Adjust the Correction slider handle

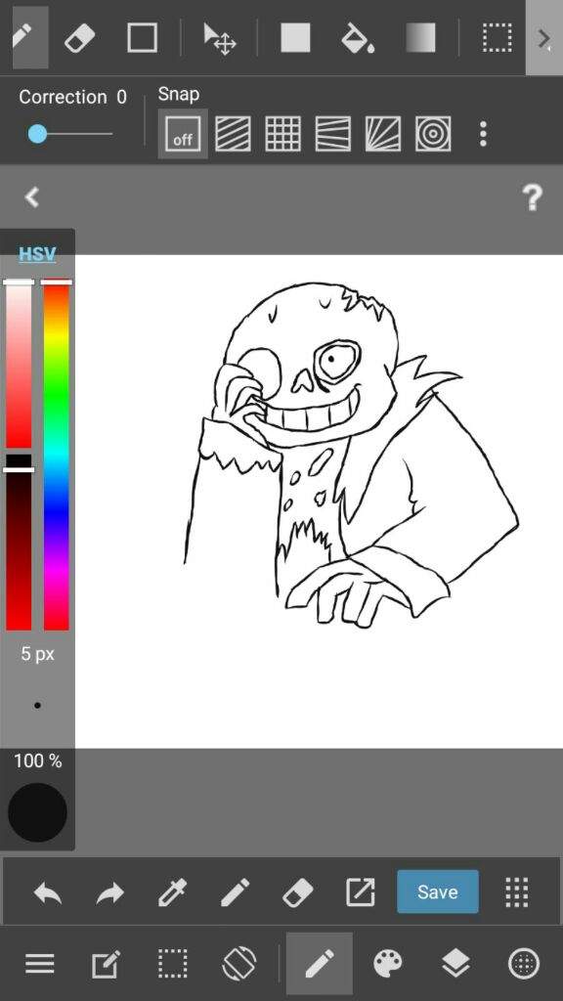coord(38,134)
